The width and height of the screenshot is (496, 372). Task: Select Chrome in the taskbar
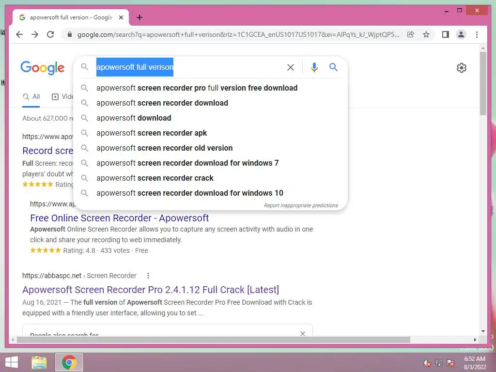(69, 362)
